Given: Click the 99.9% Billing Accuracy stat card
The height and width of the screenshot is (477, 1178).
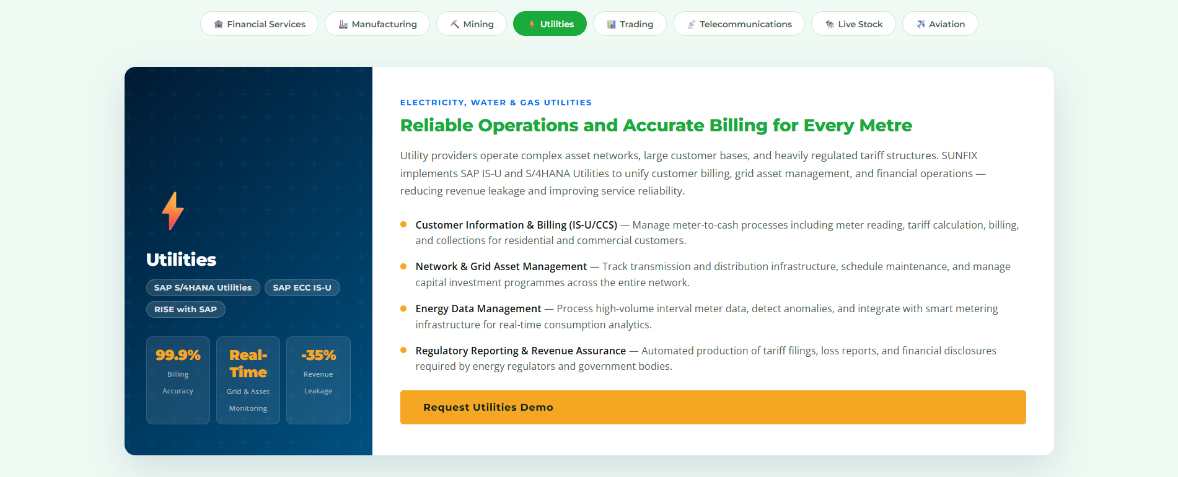Looking at the screenshot, I should coord(178,380).
